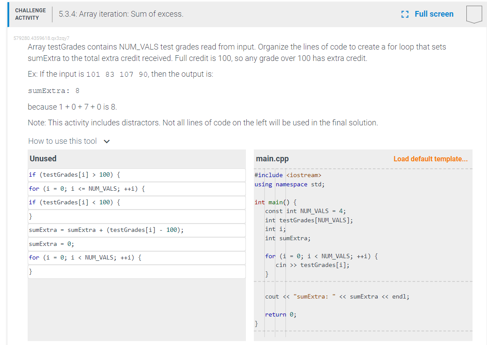The image size is (487, 345).
Task: Click the Unused panel header
Action: (43, 159)
